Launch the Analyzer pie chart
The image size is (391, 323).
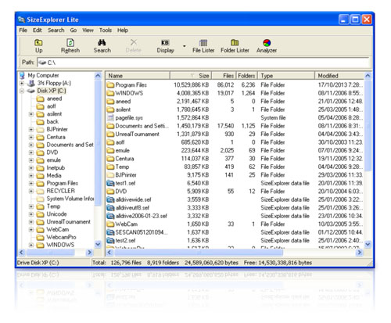point(267,46)
